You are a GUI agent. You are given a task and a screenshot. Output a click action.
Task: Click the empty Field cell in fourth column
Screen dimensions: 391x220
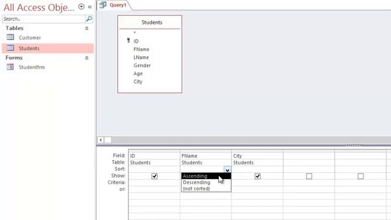(x=309, y=156)
